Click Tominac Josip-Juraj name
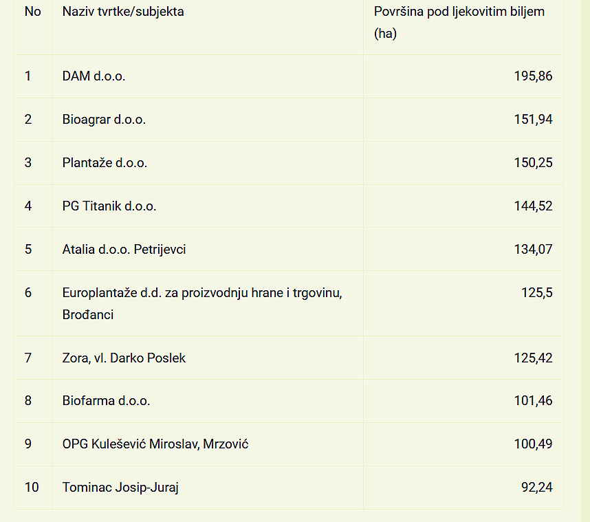590x522 pixels. point(120,488)
